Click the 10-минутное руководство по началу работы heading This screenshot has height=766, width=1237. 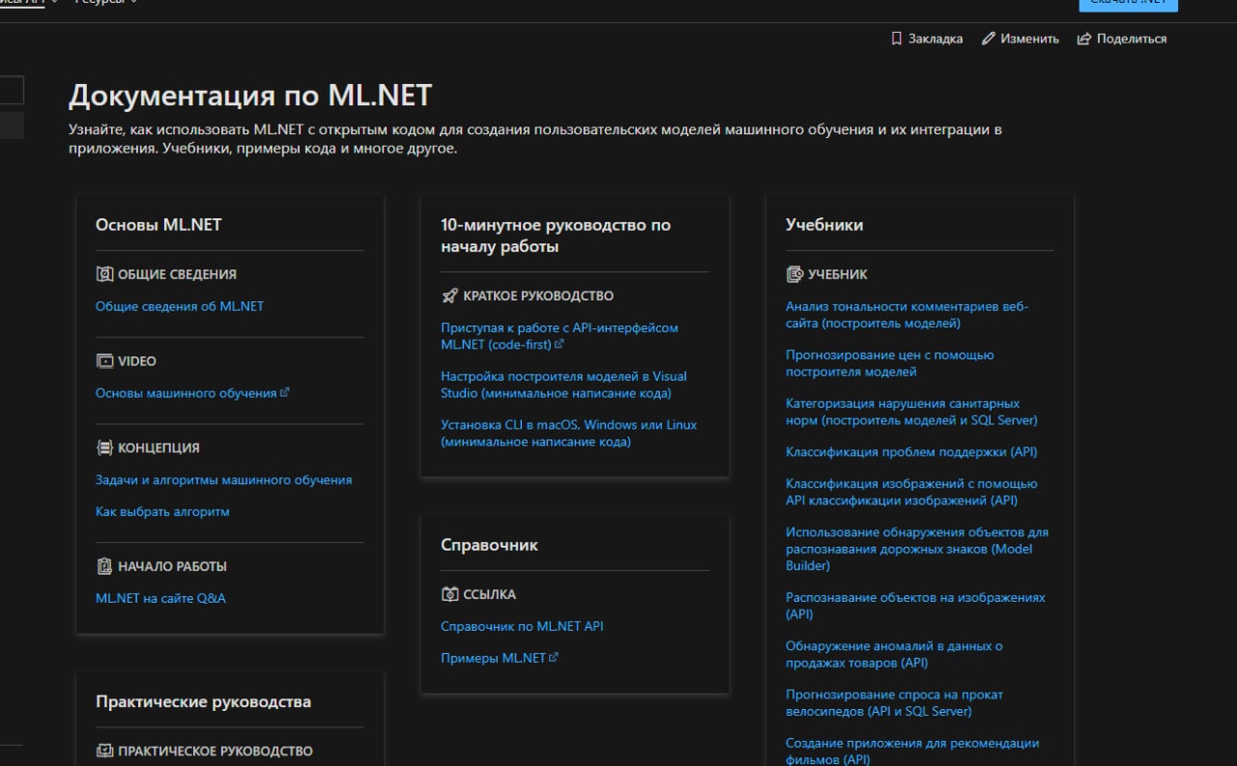click(x=556, y=236)
